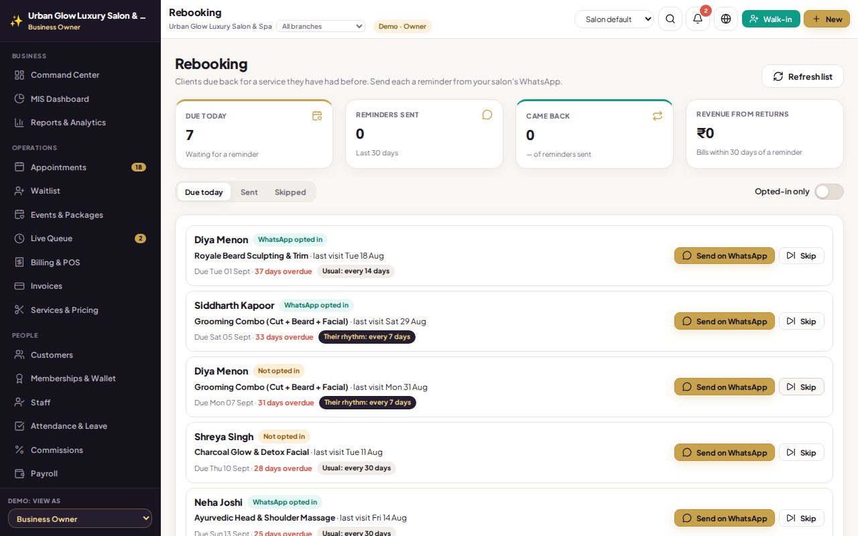Viewport: 858px width, 536px height.
Task: Click the Due Today summary card
Action: (x=254, y=134)
